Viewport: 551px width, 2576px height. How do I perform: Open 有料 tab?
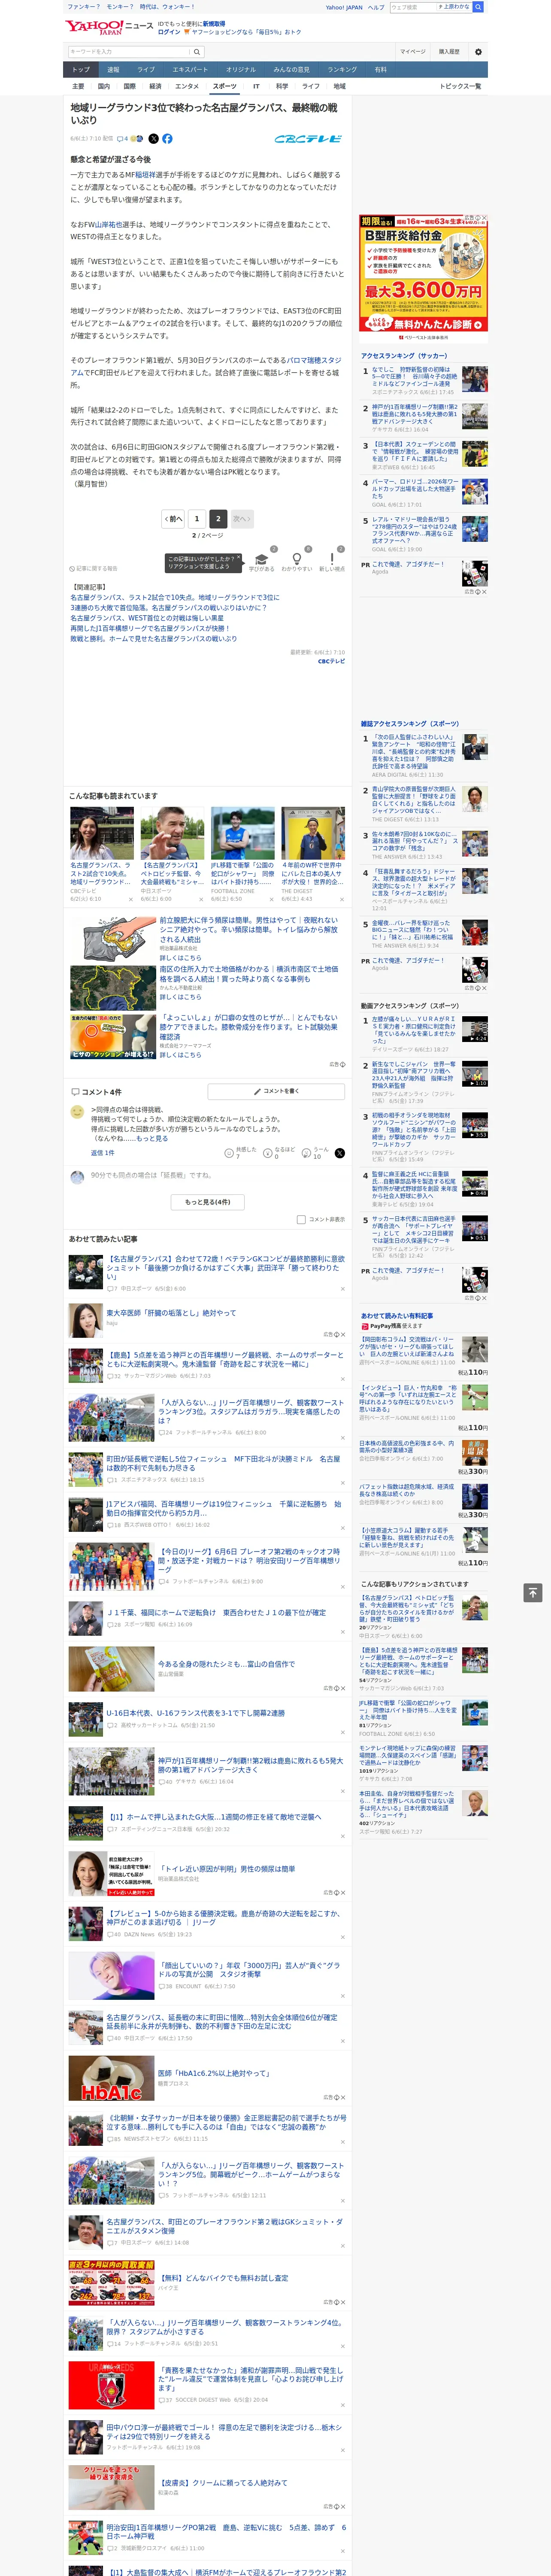[x=380, y=70]
